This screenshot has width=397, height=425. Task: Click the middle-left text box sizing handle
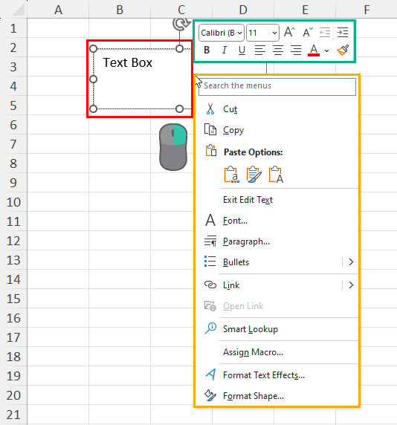coord(93,80)
